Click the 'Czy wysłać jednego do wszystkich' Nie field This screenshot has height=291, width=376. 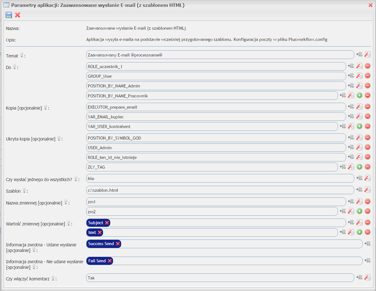click(x=220, y=179)
